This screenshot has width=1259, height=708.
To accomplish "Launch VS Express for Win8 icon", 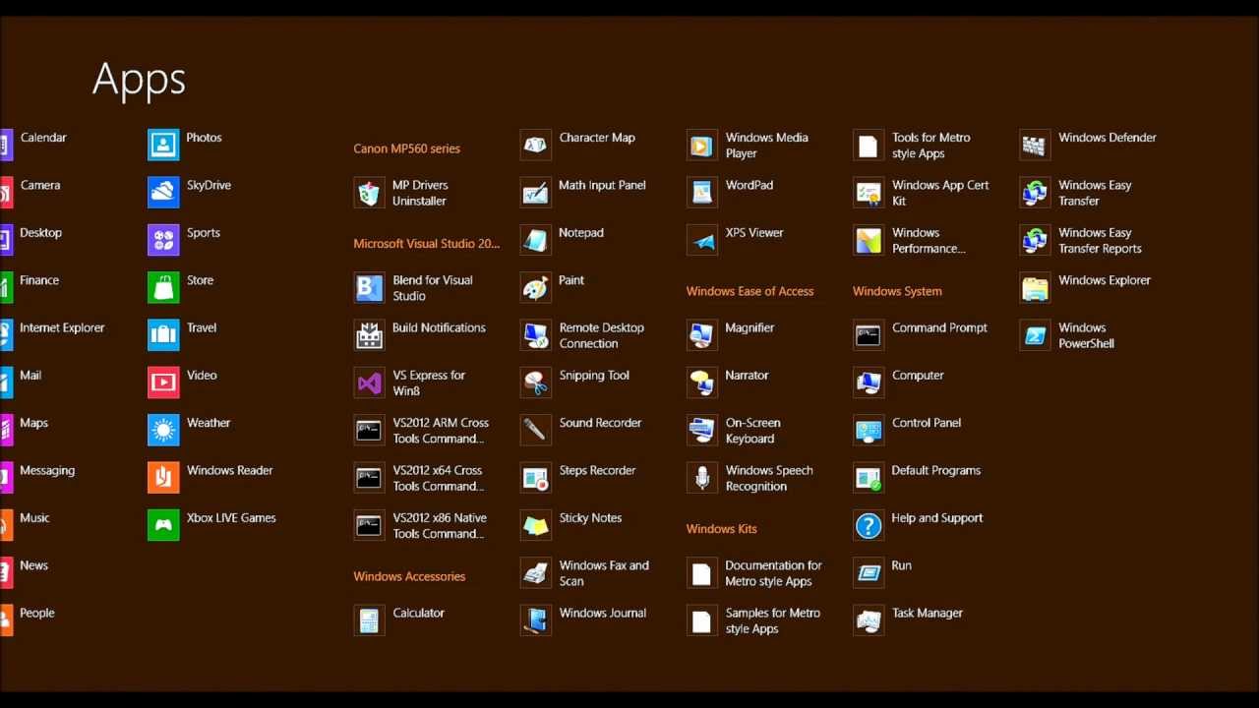I will tap(369, 383).
